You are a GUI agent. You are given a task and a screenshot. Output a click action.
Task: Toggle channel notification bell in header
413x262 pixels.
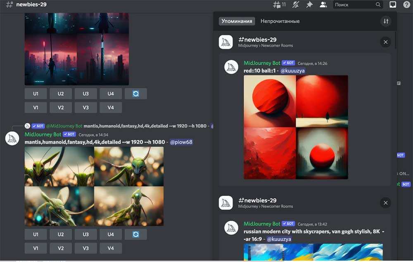pos(296,5)
